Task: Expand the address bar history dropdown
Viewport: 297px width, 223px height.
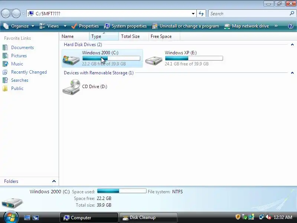Action: (x=193, y=14)
